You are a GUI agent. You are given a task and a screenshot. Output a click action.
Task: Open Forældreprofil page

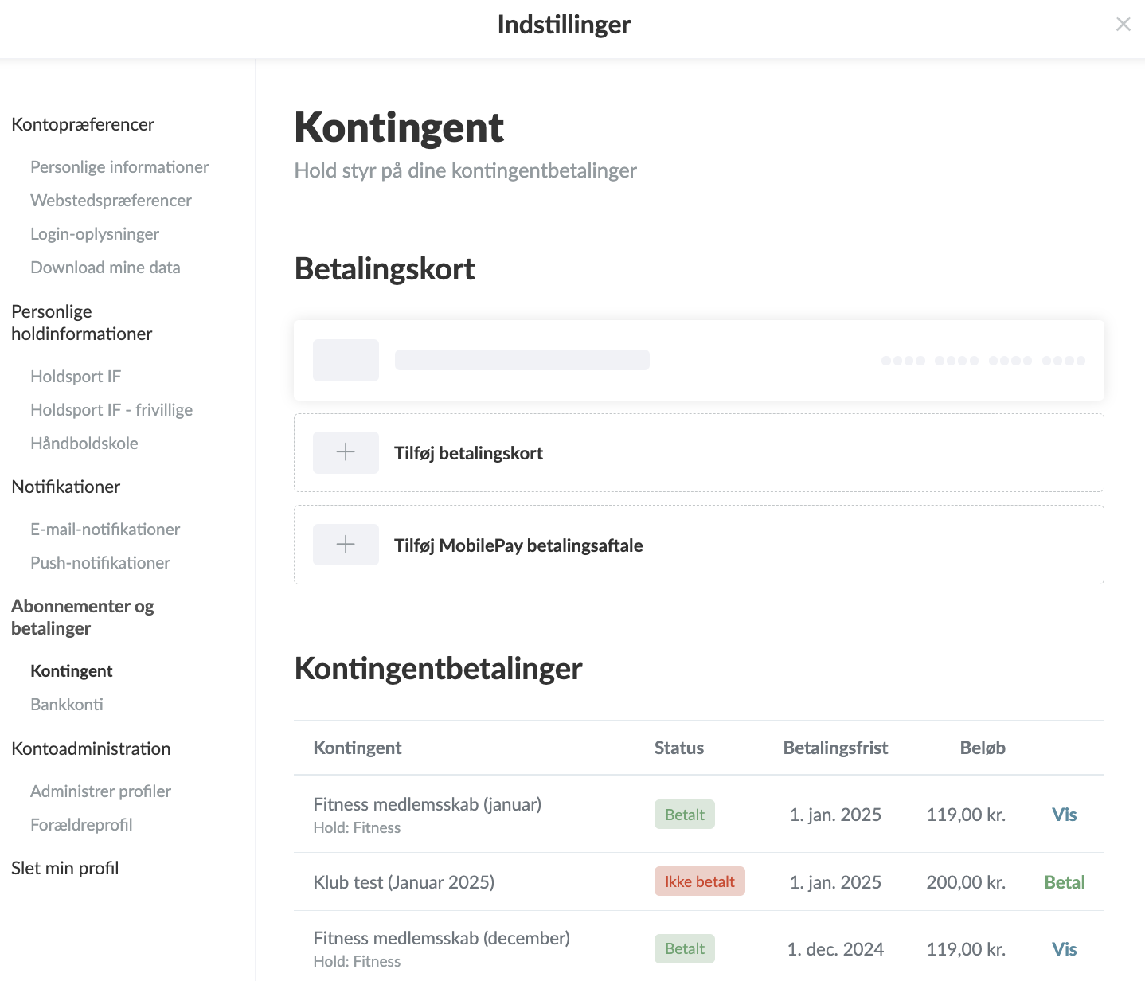point(81,825)
